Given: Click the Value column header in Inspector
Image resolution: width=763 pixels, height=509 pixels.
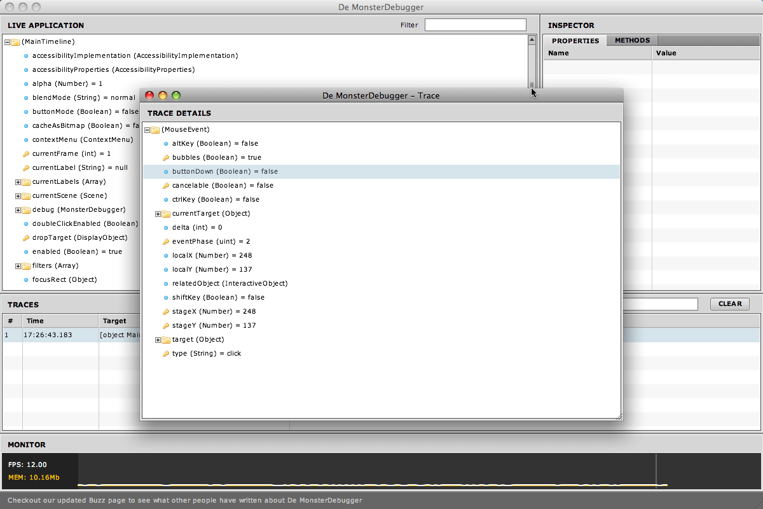Looking at the screenshot, I should point(706,53).
